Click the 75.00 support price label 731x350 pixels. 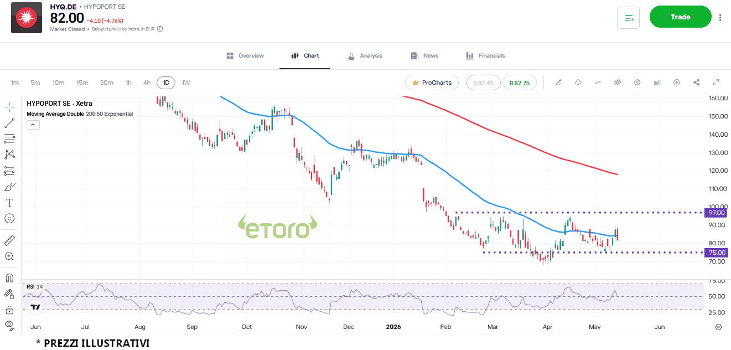click(717, 253)
